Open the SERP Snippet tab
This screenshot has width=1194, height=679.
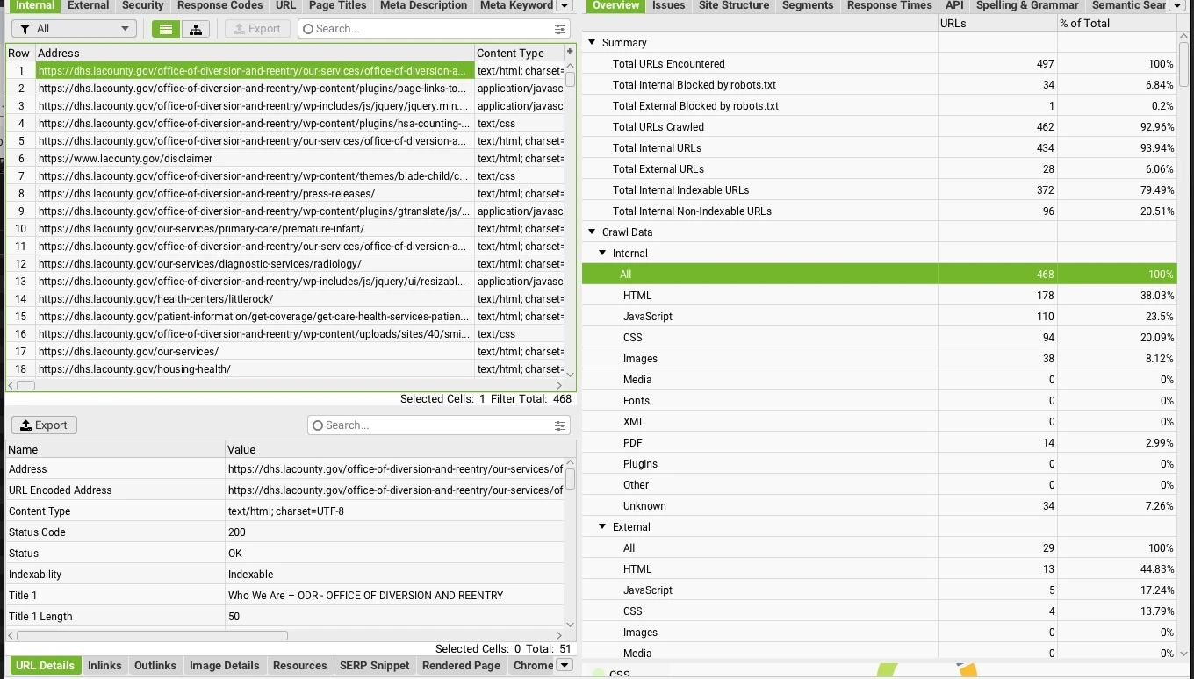374,665
